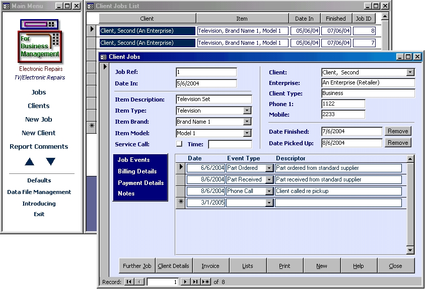The image size is (425, 289).
Task: Click the Job Ref input field
Action: pyautogui.click(x=206, y=72)
